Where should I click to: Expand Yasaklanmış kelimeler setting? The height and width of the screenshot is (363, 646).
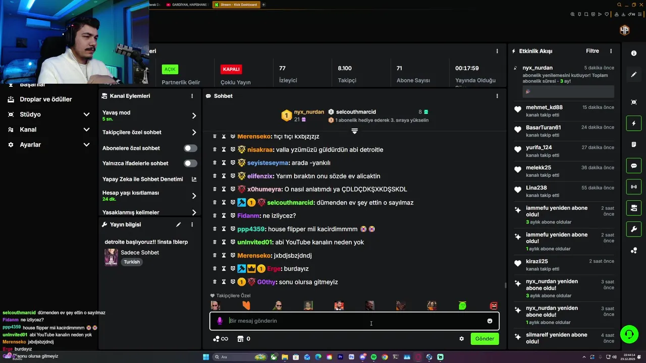[194, 212]
